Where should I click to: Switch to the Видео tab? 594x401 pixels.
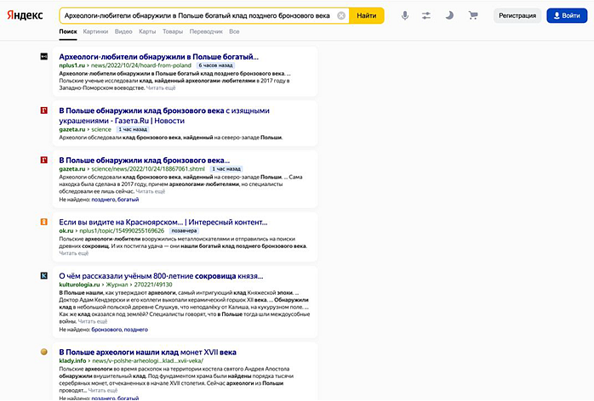pos(123,31)
